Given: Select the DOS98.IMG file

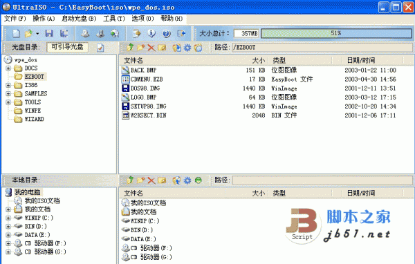Looking at the screenshot, I should tap(145, 88).
